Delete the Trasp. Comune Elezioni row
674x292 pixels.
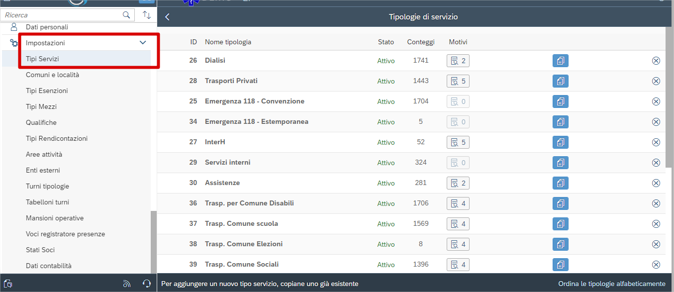656,244
